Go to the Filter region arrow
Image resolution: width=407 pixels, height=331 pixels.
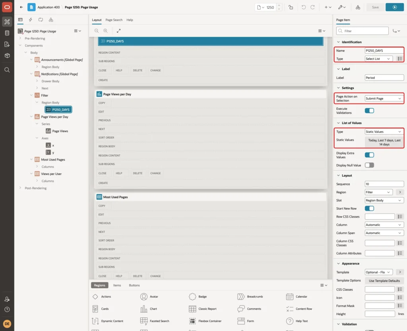coord(400,192)
